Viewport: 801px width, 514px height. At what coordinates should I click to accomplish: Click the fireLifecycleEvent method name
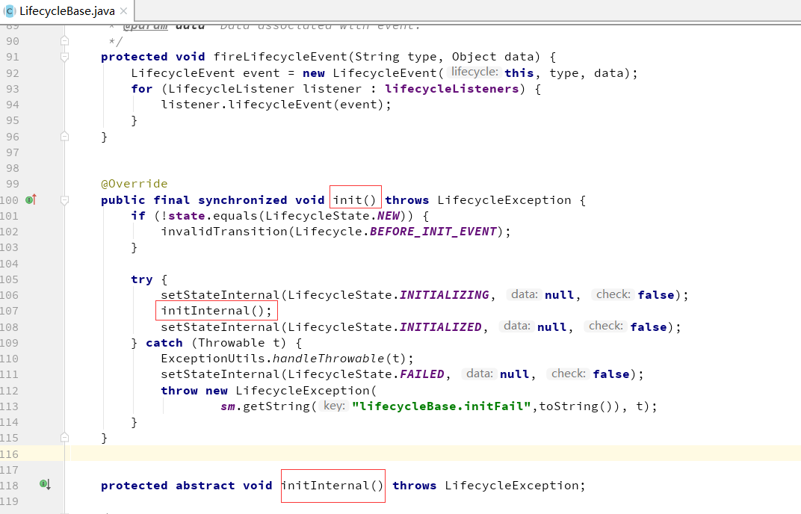pos(280,57)
